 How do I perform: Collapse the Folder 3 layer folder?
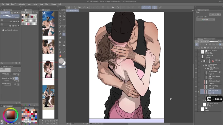point(203,65)
